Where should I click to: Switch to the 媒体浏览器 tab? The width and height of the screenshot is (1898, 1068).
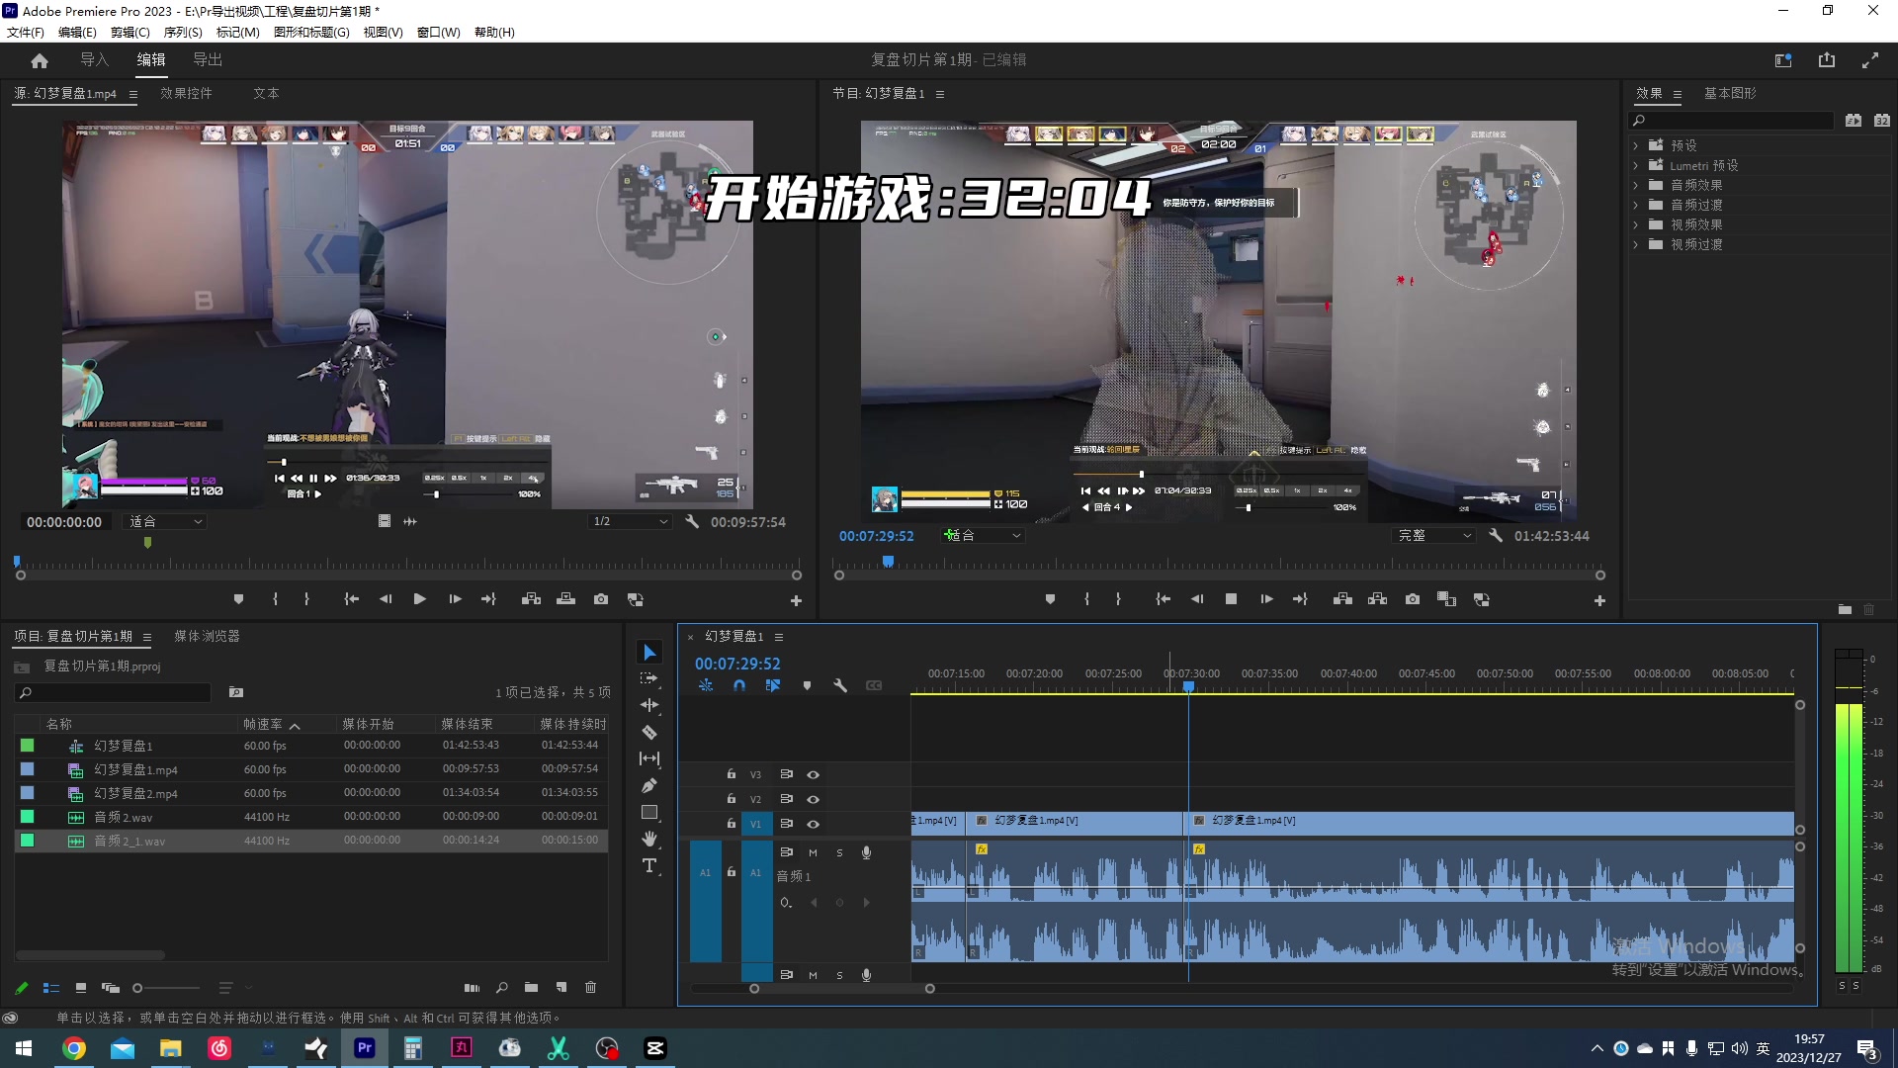pos(207,636)
